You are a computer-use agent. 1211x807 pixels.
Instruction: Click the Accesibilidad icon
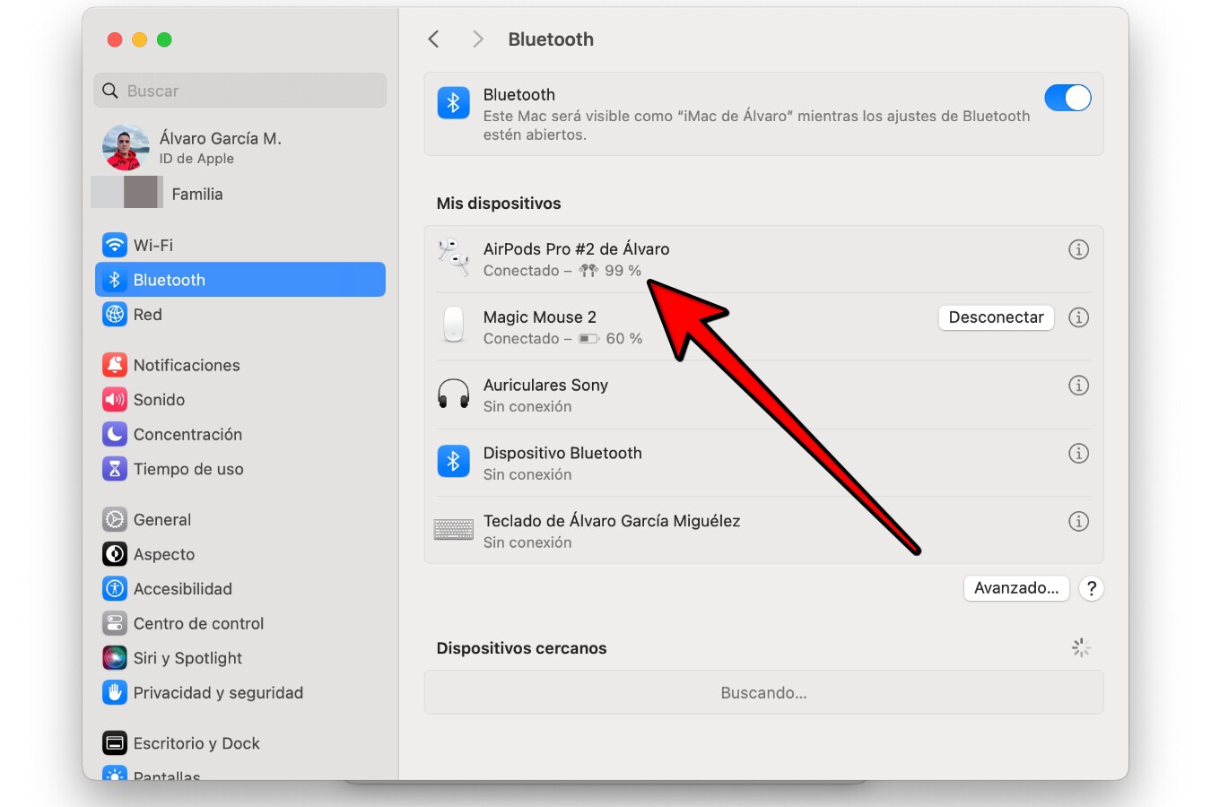tap(115, 589)
